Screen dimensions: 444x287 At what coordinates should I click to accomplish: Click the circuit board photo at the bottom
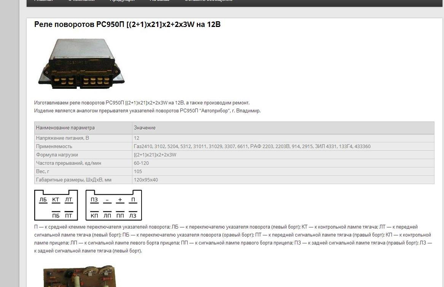click(80, 276)
